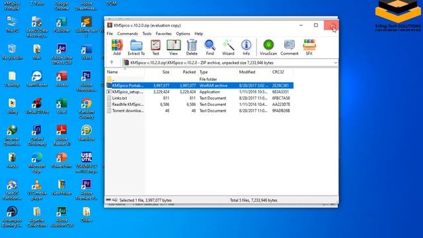Viewport: 423px width, 238px height.
Task: Sort by the Name column header
Action: 125,72
